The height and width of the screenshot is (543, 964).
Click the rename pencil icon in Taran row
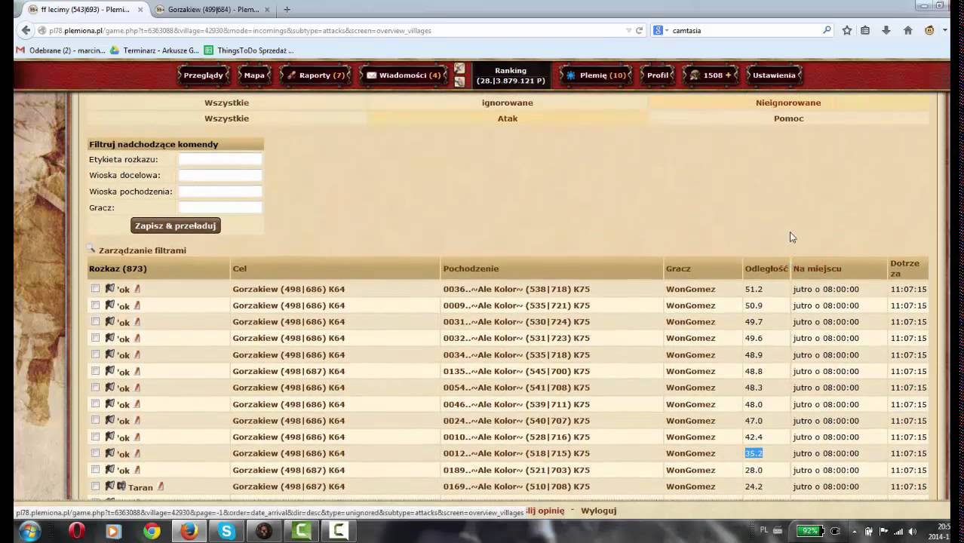(x=161, y=486)
